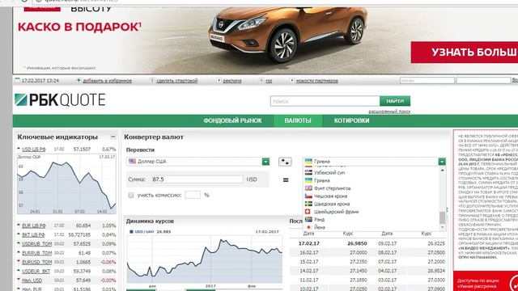Viewport: 518px width, 291px height.
Task: Click the 26.9850 rate for 17.02.17
Action: [357, 243]
